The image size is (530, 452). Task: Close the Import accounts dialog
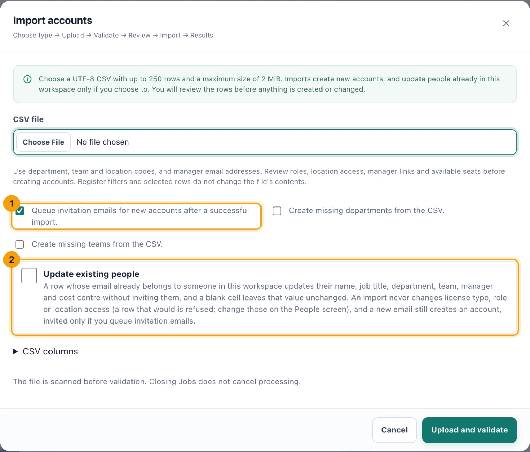coord(506,23)
